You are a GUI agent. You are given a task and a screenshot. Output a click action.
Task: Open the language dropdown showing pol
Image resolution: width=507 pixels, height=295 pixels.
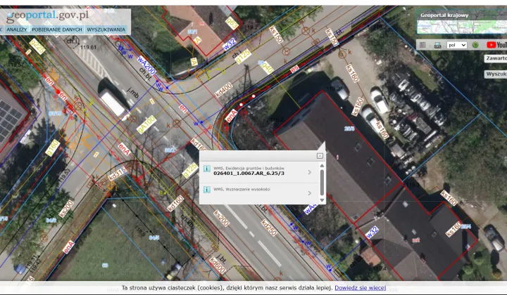pos(456,45)
